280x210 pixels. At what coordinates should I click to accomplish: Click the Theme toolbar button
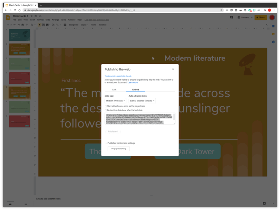tap(93, 25)
